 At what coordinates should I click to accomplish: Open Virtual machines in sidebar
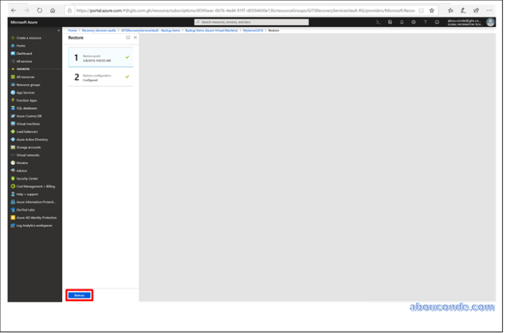(x=27, y=124)
